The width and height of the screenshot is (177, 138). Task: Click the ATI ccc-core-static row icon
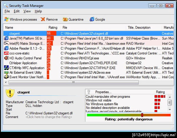tap(6, 53)
